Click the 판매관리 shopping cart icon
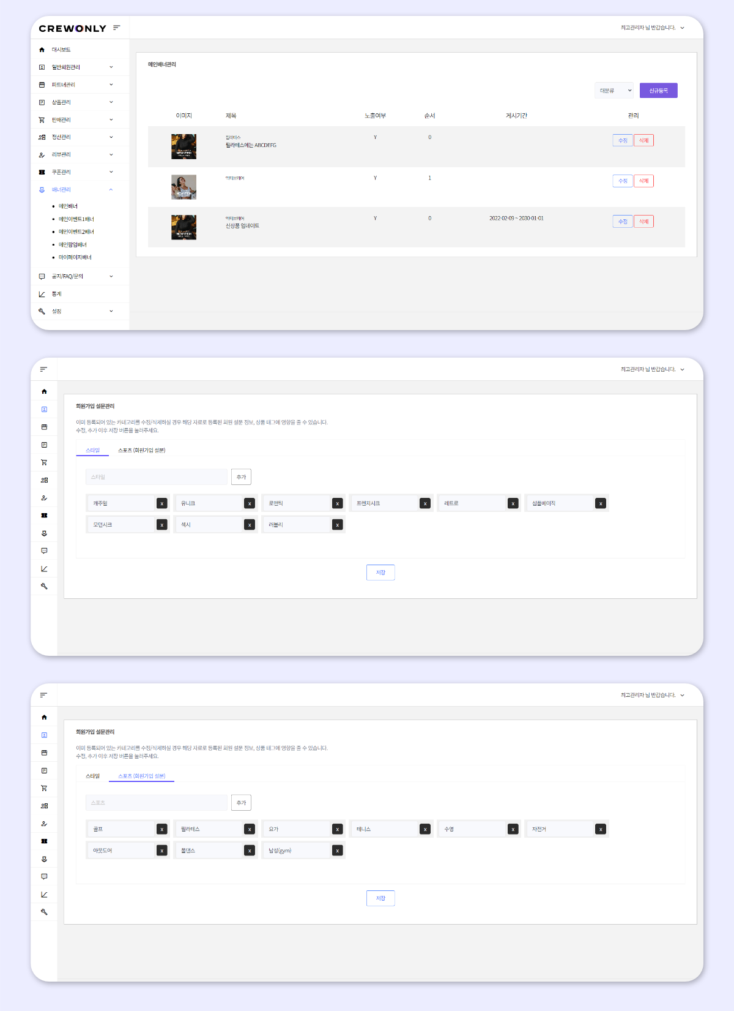734x1011 pixels. coord(42,120)
